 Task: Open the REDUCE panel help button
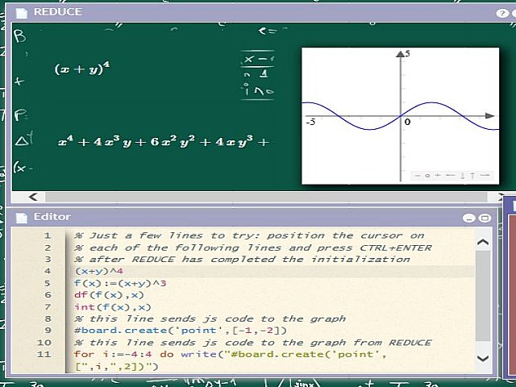[x=501, y=13]
